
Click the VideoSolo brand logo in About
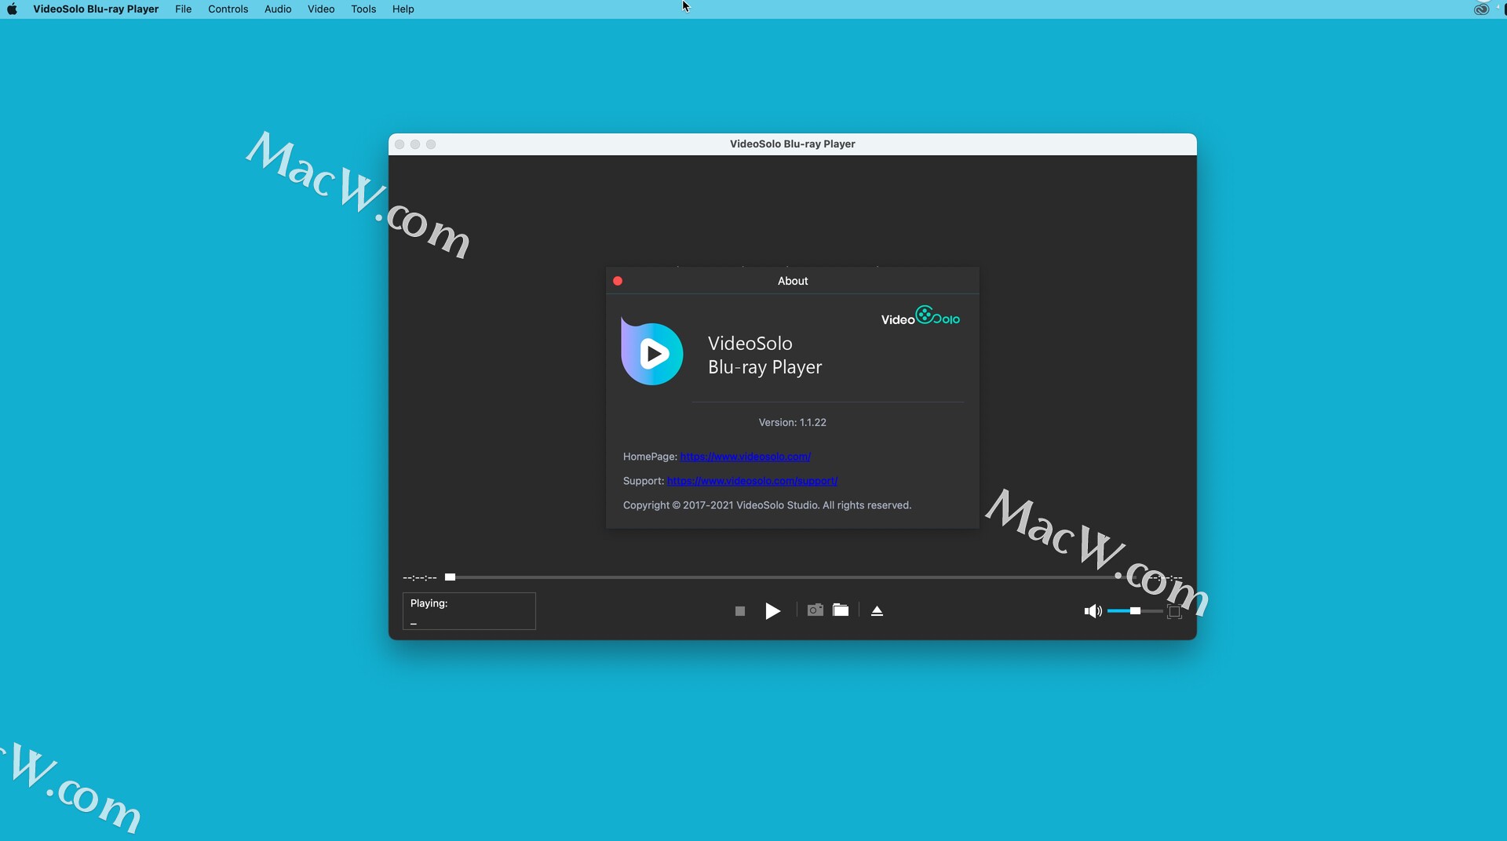click(921, 316)
